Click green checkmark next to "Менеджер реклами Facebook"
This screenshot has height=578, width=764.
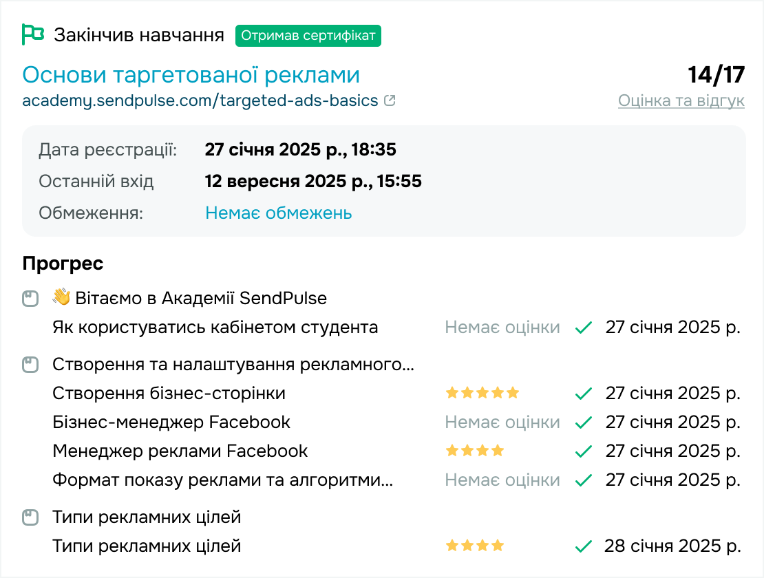pos(583,451)
